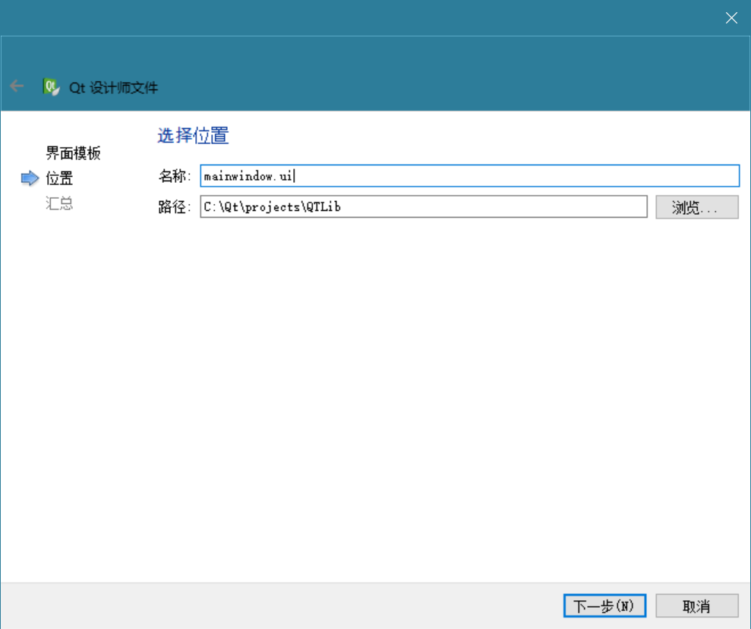Viewport: 751px width, 629px height.
Task: Cancel the wizard using 取消
Action: [696, 605]
